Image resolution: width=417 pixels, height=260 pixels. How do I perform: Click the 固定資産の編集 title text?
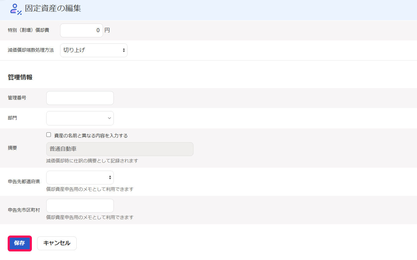(x=53, y=9)
